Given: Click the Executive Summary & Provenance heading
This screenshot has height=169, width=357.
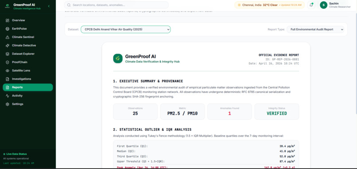Looking at the screenshot, I should click(148, 81).
